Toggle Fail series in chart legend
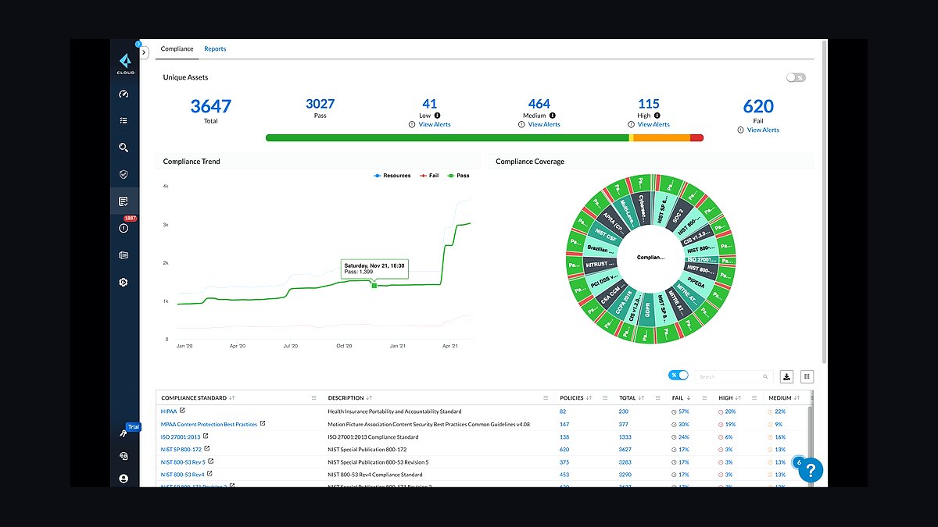This screenshot has width=938, height=527. coord(429,176)
